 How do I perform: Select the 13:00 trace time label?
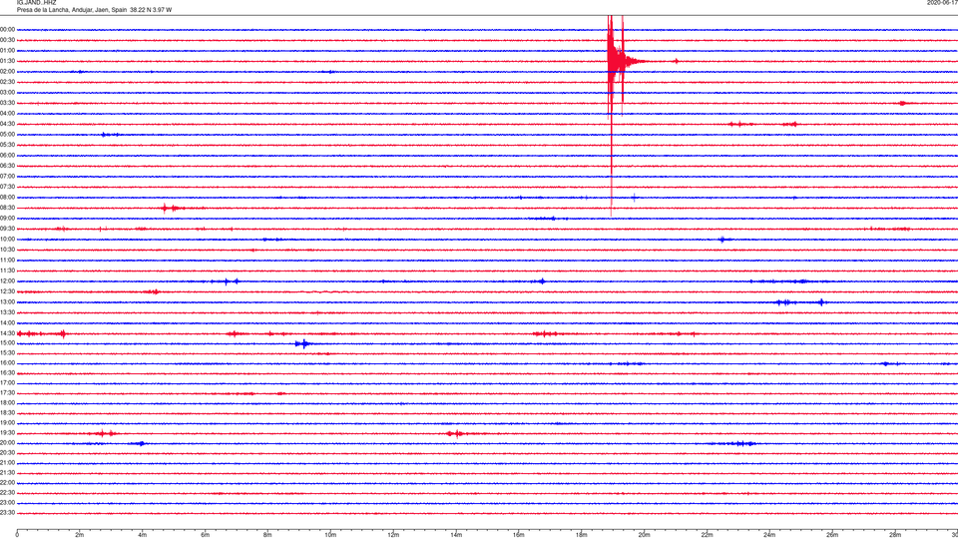pyautogui.click(x=7, y=301)
